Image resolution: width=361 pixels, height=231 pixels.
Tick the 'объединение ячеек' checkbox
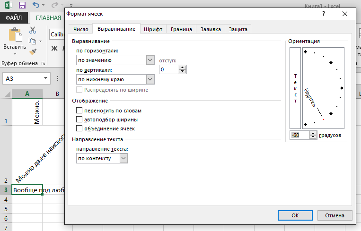tap(79, 128)
